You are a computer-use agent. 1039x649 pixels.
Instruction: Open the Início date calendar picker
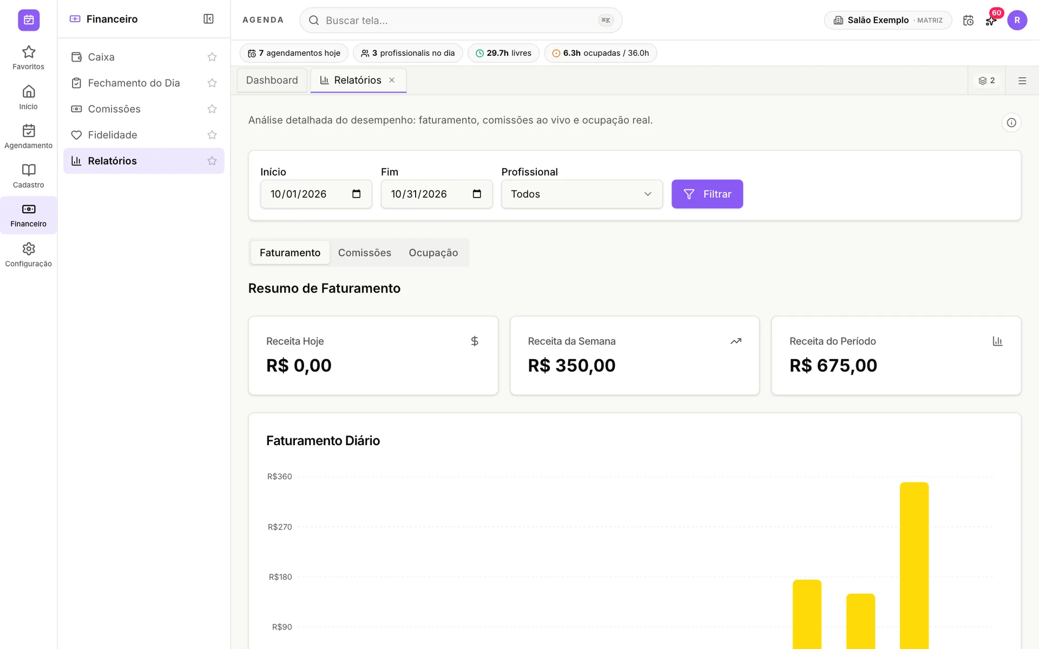(356, 194)
